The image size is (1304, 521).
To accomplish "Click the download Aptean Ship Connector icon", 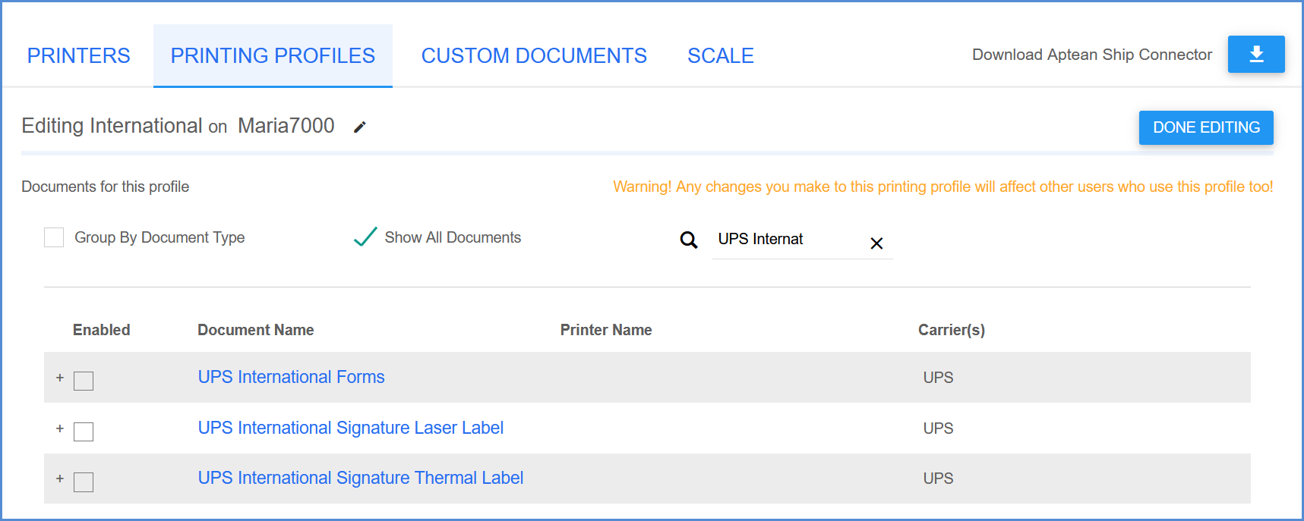I will pos(1256,54).
